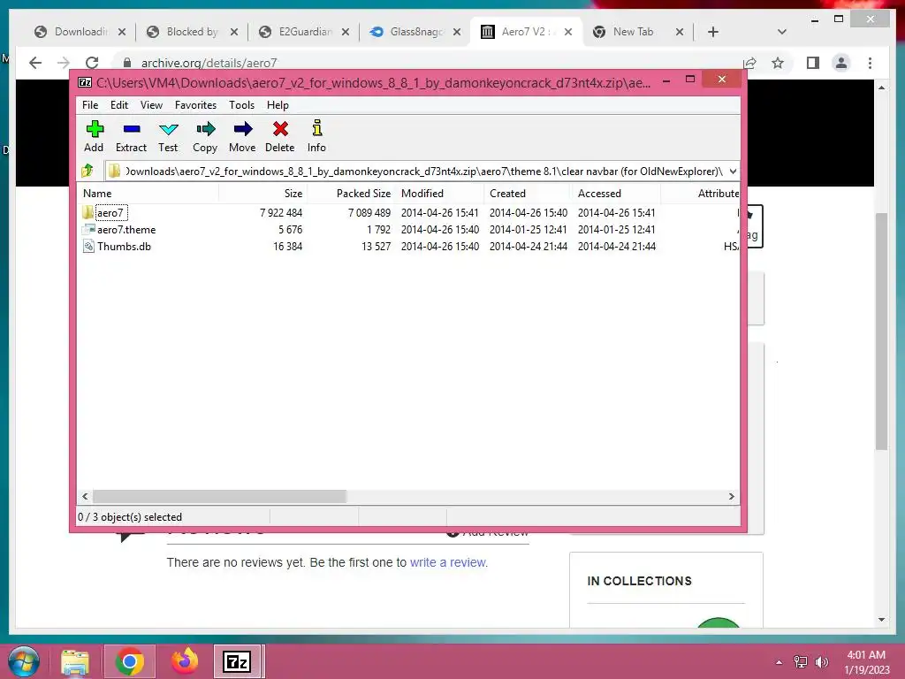The width and height of the screenshot is (905, 679).
Task: Expand the address path dropdown
Action: (x=733, y=171)
